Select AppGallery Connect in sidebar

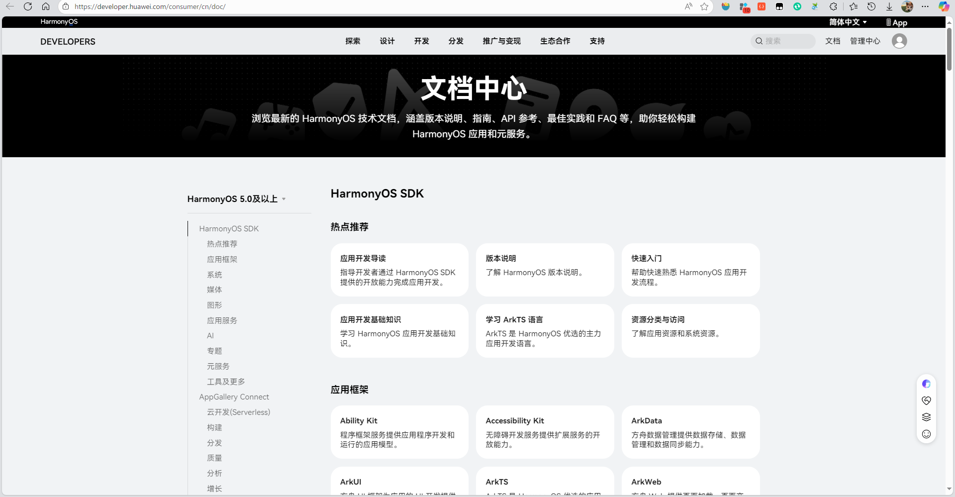tap(234, 397)
